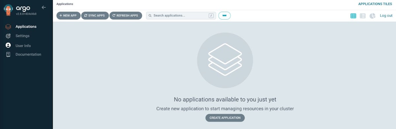Screen dimensions: 396x129
Task: Click the Applications layers icon in sidebar
Action: (x=8, y=27)
